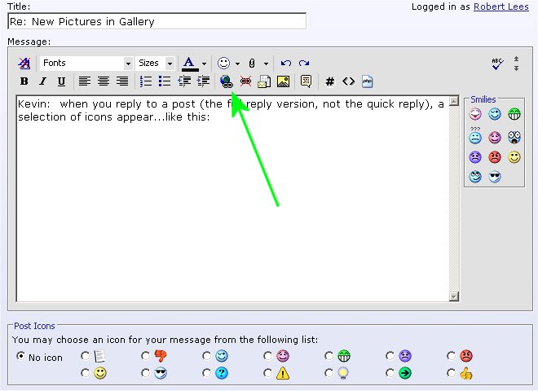Center align the text
The width and height of the screenshot is (538, 391).
pos(104,81)
